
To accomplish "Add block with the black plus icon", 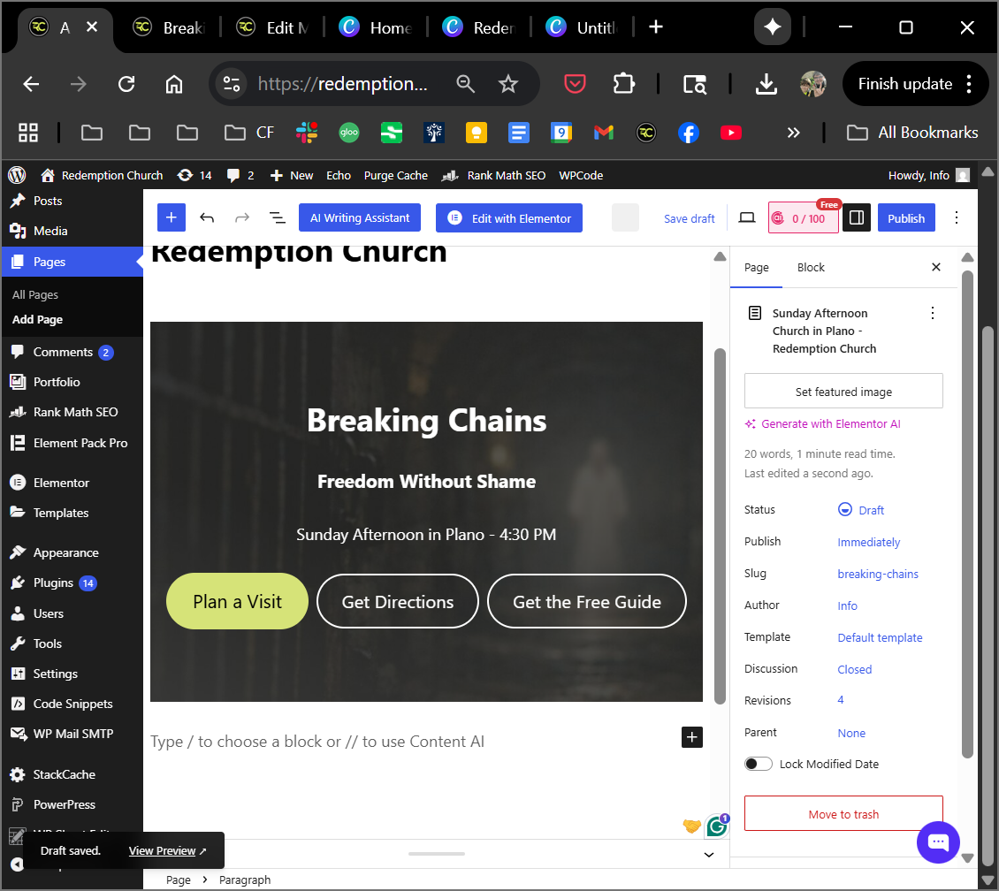I will (x=692, y=737).
